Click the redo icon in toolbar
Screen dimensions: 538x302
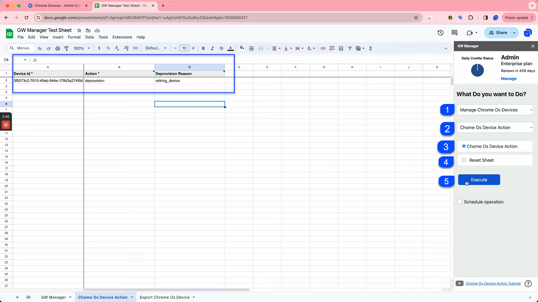click(49, 48)
